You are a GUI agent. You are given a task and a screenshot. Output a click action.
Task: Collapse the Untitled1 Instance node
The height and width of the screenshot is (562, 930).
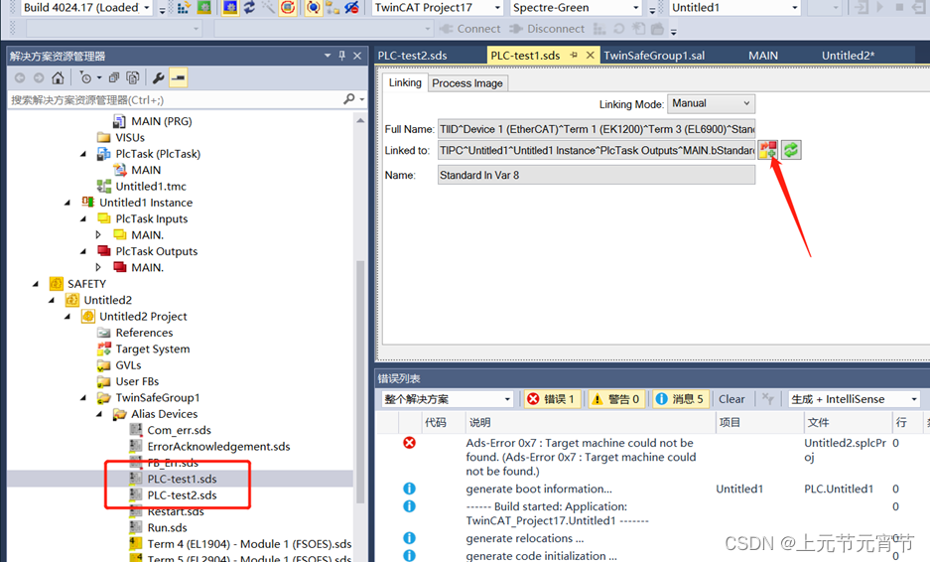click(x=67, y=203)
